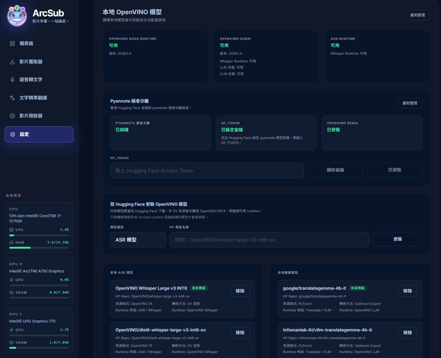This screenshot has height=358, width=441.
Task: Open the 儀表板 dashboard page
Action: [39, 44]
